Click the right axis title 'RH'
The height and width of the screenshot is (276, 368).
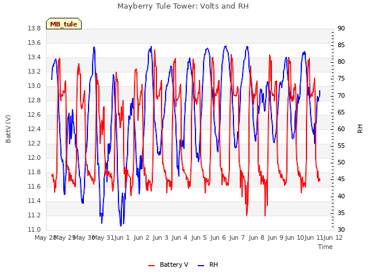360,129
